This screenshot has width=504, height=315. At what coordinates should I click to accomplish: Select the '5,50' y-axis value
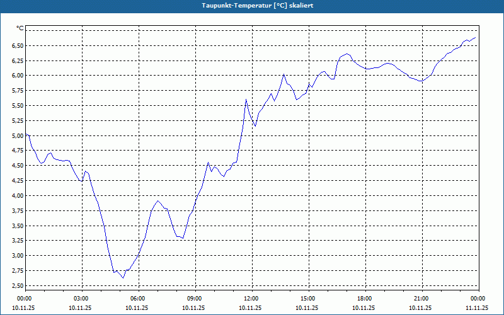point(18,106)
